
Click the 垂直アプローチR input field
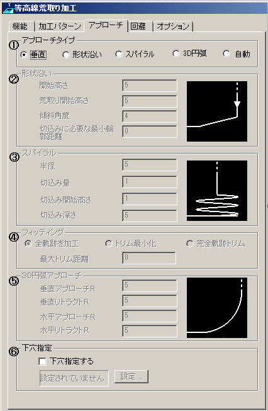coord(150,286)
